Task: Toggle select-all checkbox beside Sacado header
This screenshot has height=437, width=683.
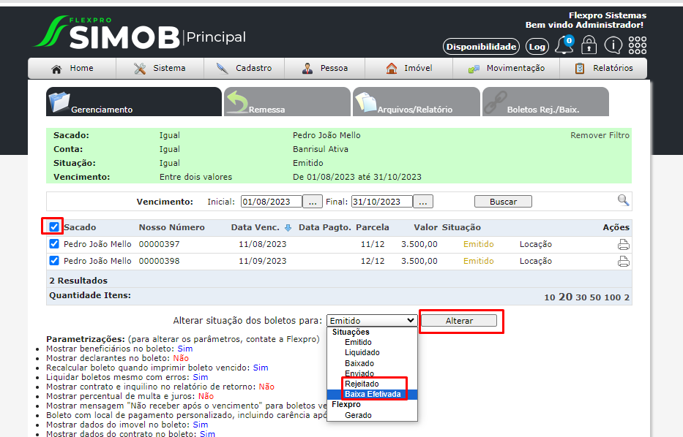Action: coord(54,227)
